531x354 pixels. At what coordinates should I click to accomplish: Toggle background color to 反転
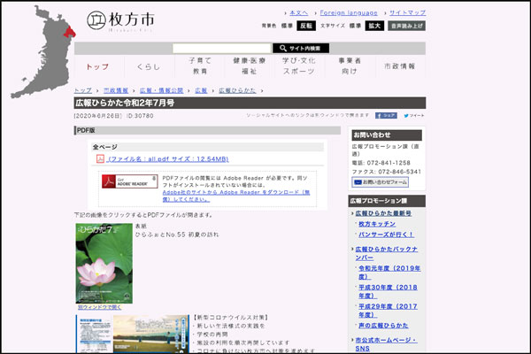(x=305, y=27)
